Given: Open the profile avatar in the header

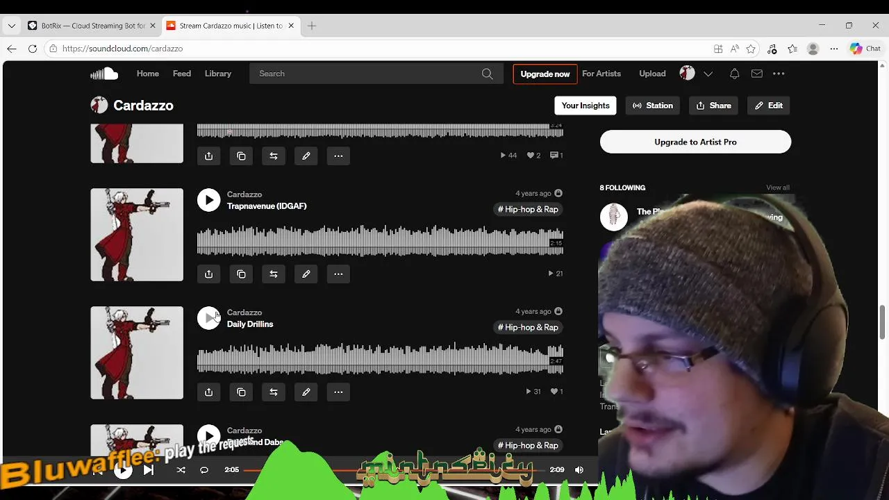Looking at the screenshot, I should 687,73.
